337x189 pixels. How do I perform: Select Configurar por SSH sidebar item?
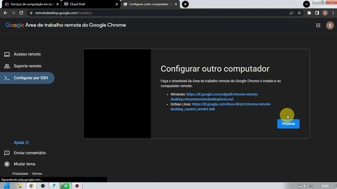[27, 78]
